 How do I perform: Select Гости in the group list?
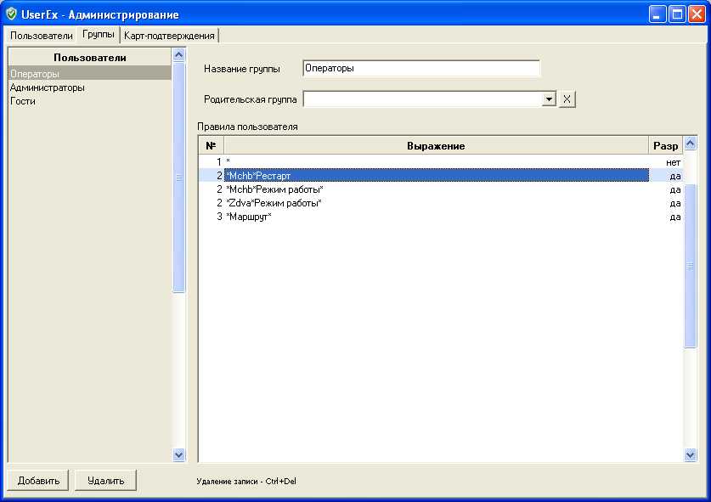(23, 101)
